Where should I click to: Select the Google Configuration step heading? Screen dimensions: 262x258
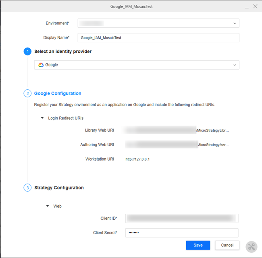58,93
